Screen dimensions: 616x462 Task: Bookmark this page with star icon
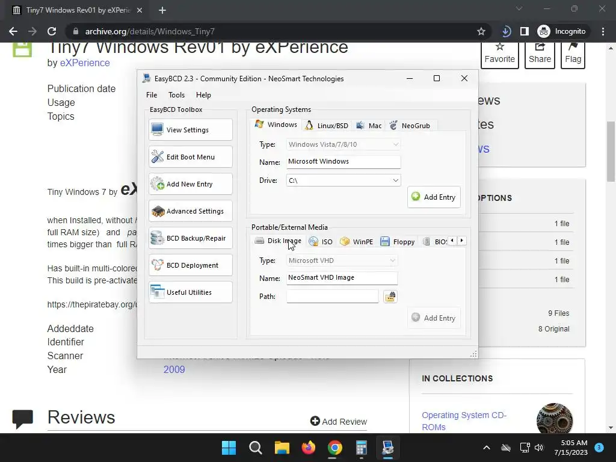(x=481, y=31)
